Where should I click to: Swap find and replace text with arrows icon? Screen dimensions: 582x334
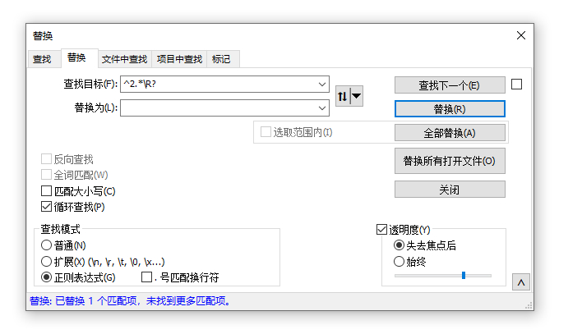pos(342,96)
